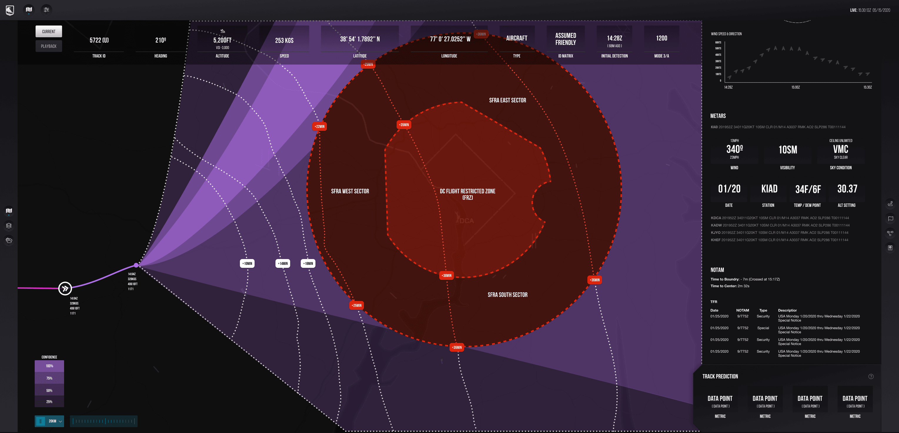This screenshot has height=433, width=899.
Task: Click the initial detection time 14:28Z
Action: [614, 38]
